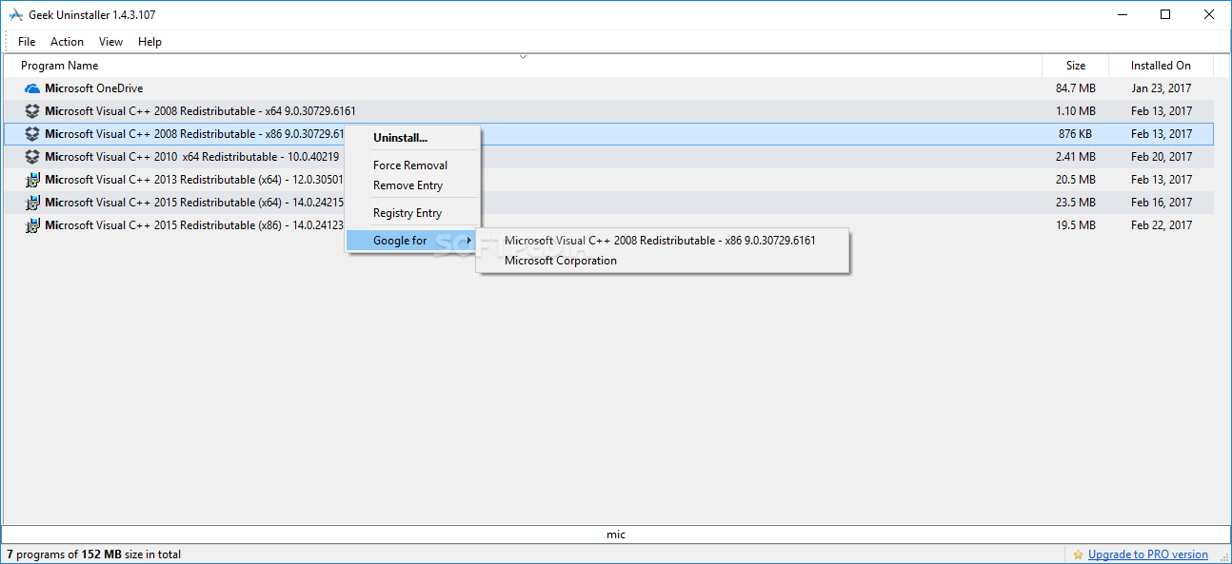Close the Geek Uninstaller window

coord(1209,14)
